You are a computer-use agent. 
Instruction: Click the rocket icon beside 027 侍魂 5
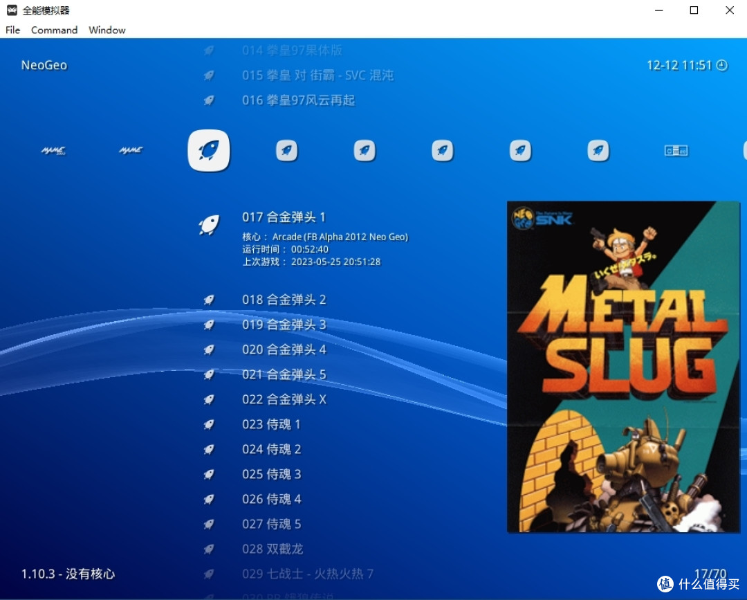209,525
